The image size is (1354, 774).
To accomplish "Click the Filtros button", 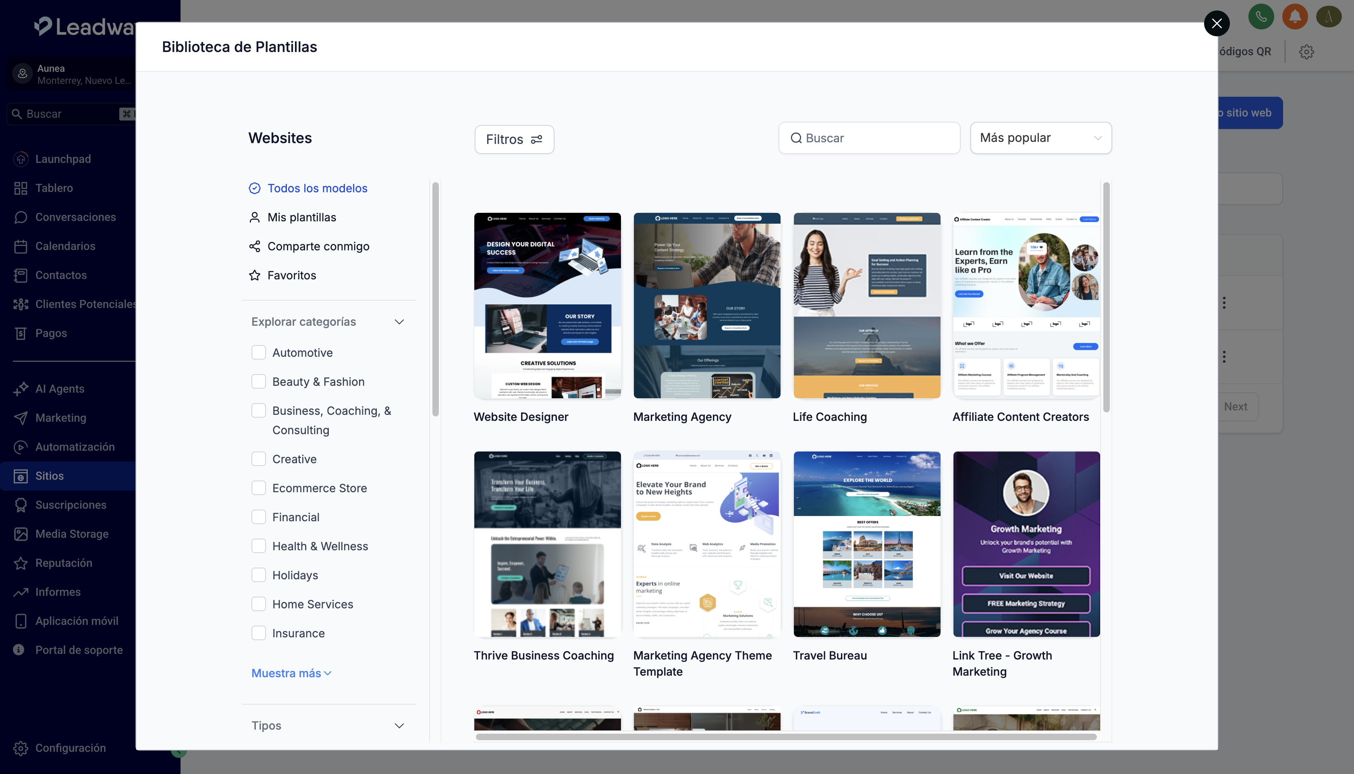I will [x=514, y=139].
